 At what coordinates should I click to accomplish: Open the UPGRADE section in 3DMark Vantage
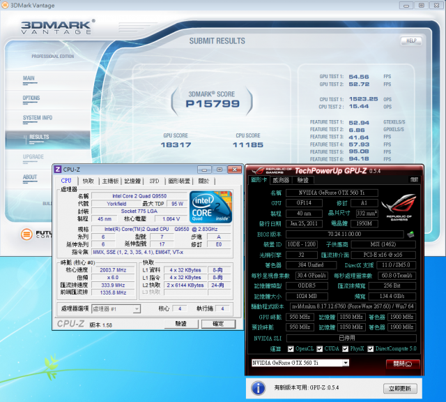click(x=33, y=157)
